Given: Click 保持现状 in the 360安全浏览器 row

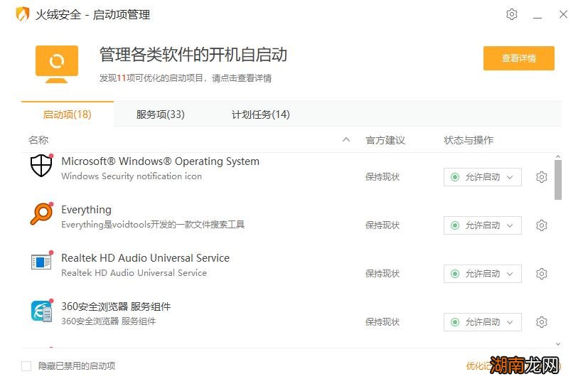Looking at the screenshot, I should point(383,322).
